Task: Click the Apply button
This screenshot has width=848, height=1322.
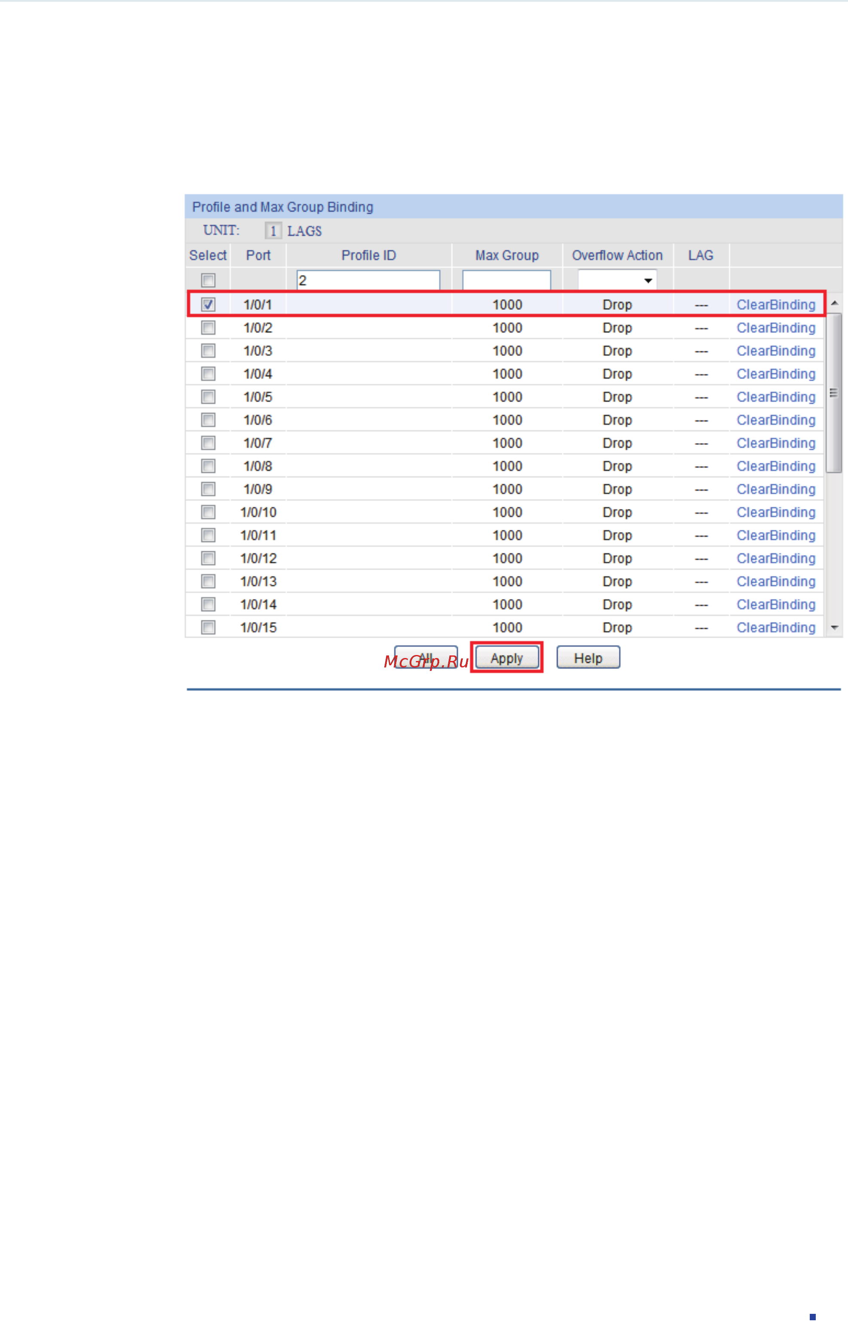Action: click(x=507, y=658)
